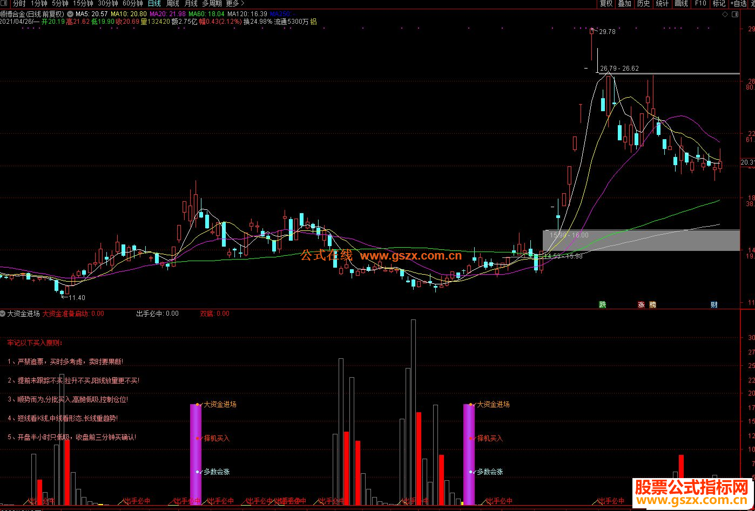Expand the 大资金进场 indicator dropdown arrow
Screen dimensions: 755x511
pyautogui.click(x=3, y=313)
